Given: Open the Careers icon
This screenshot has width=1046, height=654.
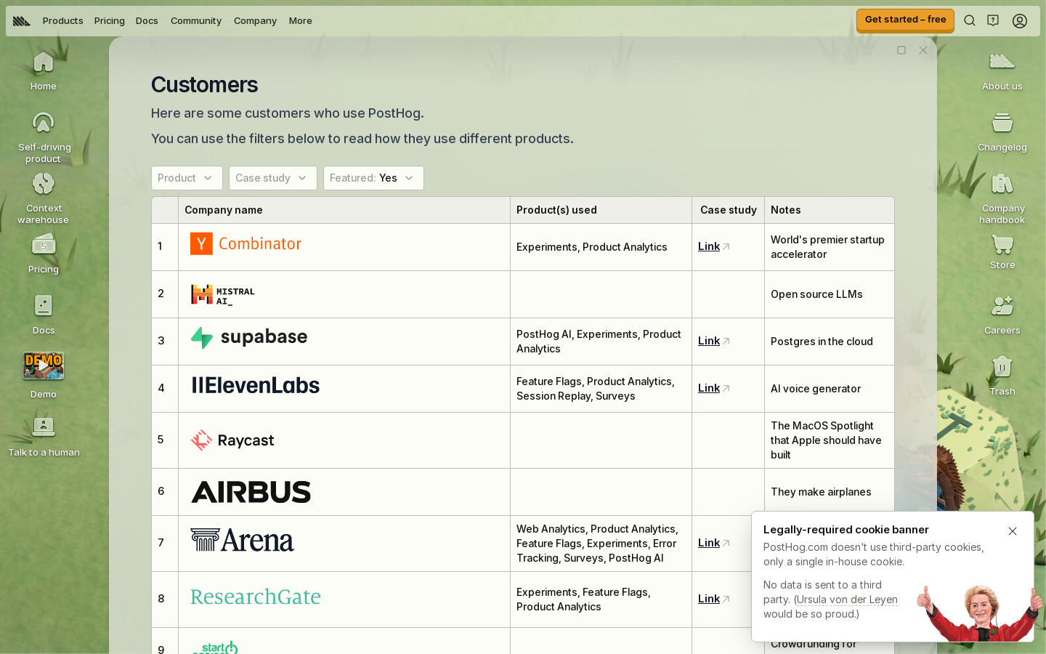Looking at the screenshot, I should (x=1002, y=315).
